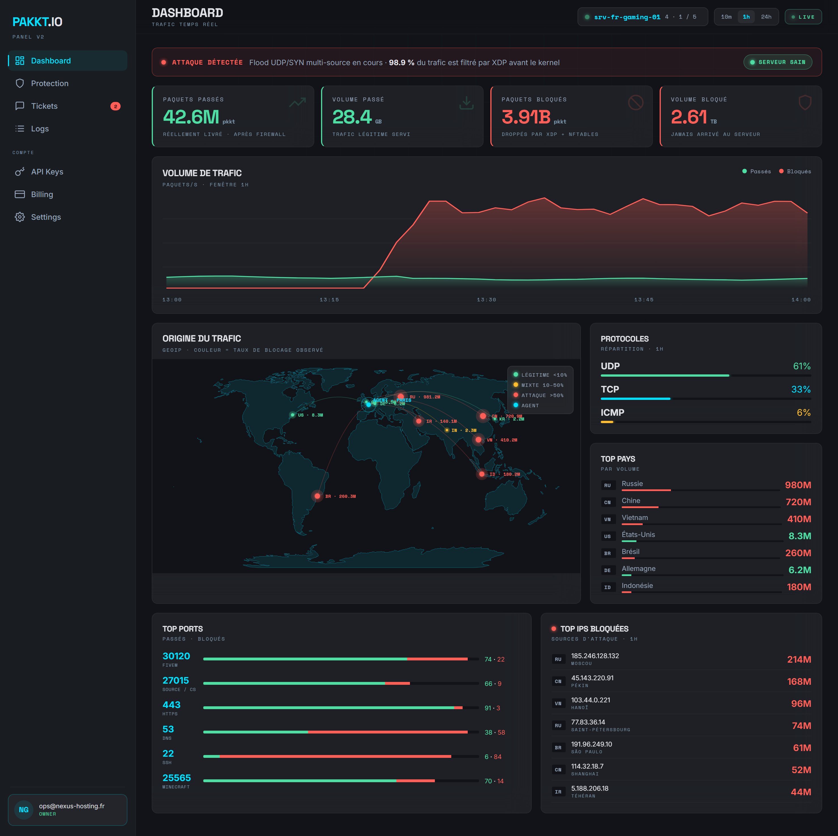This screenshot has width=838, height=836.
Task: Open the Protection menu item
Action: coord(68,83)
